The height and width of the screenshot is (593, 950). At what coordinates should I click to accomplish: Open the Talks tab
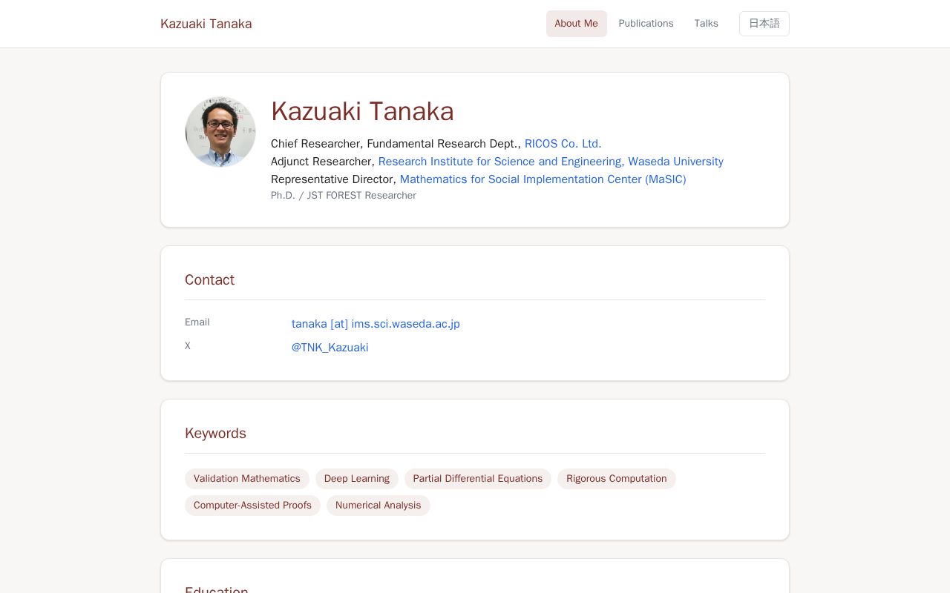pyautogui.click(x=706, y=24)
